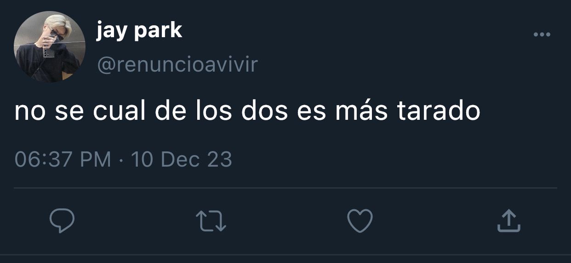Viewport: 571px width, 263px height.
Task: Click the first word "no" of the tweet
Action: click(x=29, y=113)
